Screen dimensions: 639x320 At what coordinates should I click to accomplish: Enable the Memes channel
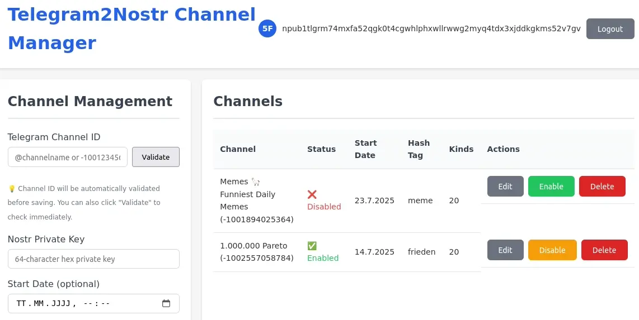click(551, 187)
